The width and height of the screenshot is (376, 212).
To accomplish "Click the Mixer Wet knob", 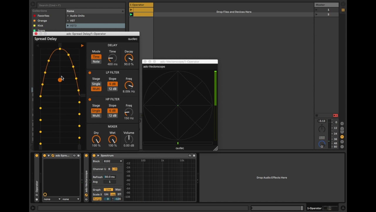I will (x=113, y=140).
